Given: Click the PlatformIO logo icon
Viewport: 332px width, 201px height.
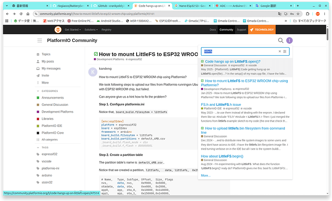Looking at the screenshot, I should [58, 30].
